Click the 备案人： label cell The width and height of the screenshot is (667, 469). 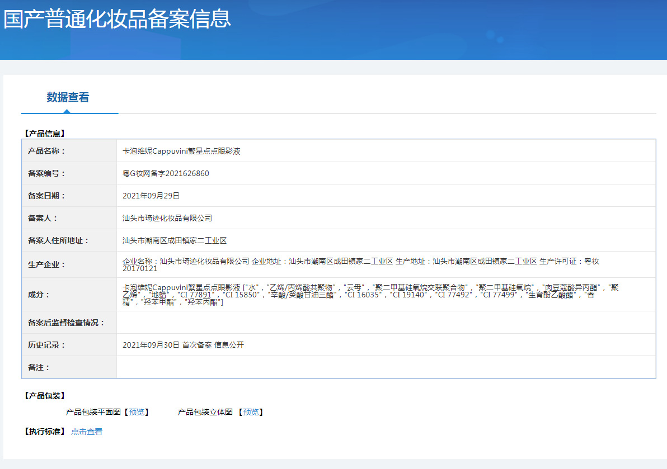pos(69,218)
